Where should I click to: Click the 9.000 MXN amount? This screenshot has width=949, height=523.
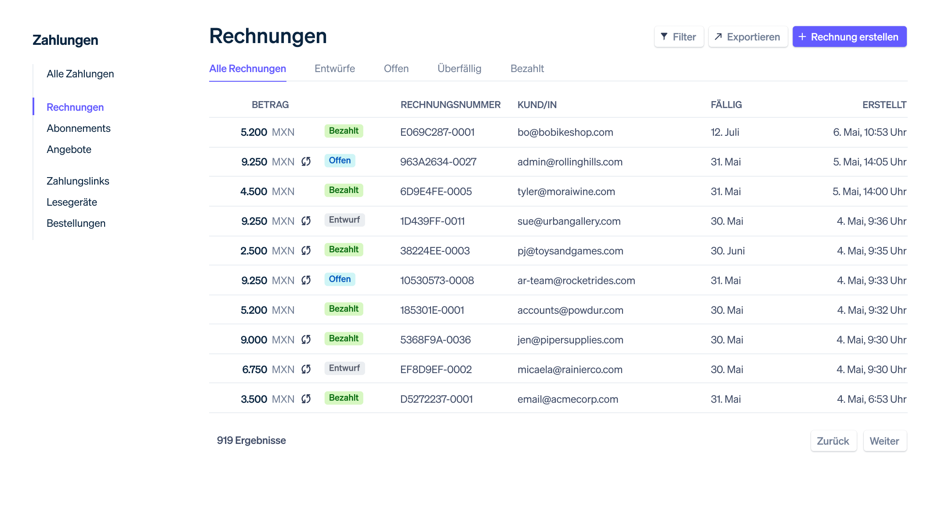(x=267, y=340)
